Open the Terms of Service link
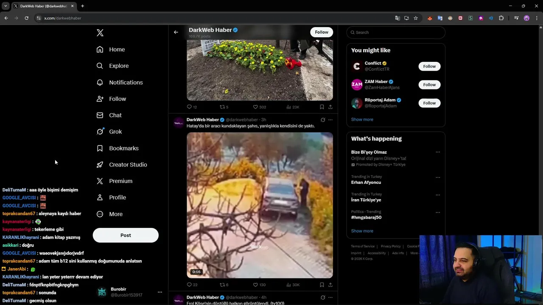 pyautogui.click(x=363, y=246)
